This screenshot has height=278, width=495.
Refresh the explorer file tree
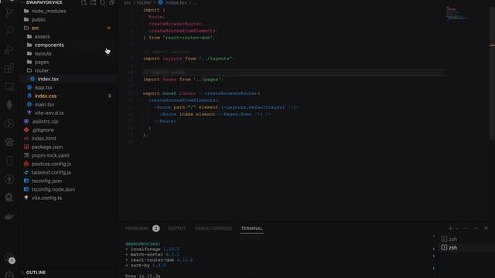(x=103, y=2)
